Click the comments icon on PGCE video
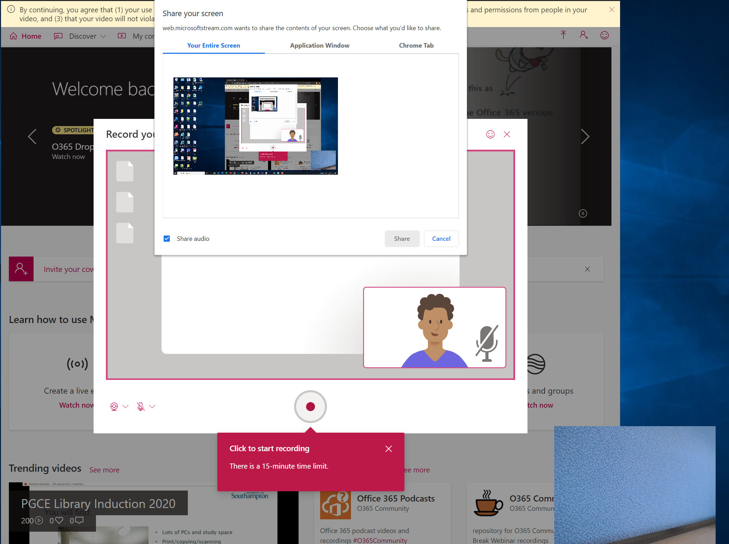 [x=80, y=520]
